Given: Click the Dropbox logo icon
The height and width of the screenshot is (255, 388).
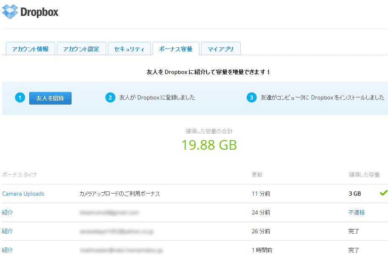Looking at the screenshot, I should (x=10, y=12).
